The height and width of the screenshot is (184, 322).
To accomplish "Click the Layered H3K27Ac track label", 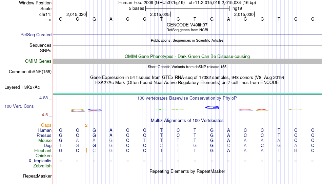I will click(22, 87).
